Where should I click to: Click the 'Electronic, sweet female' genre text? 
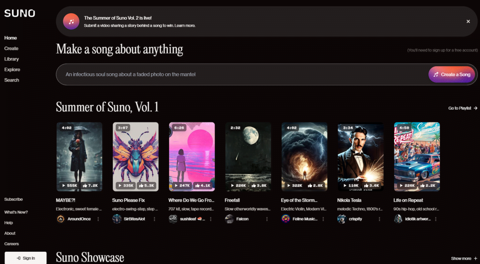[79, 209]
